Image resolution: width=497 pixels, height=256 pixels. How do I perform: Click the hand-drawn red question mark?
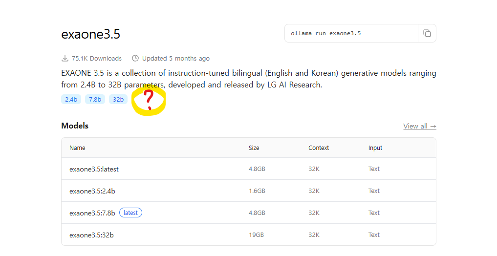[x=149, y=100]
